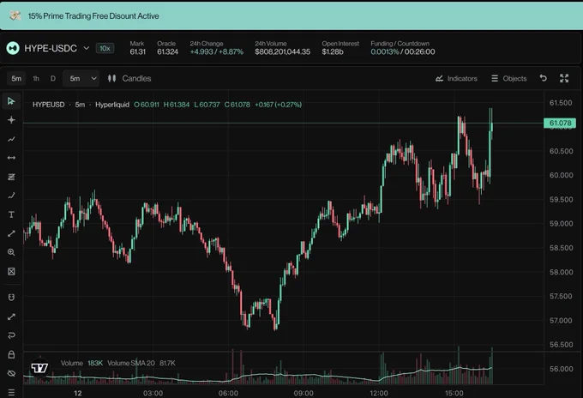Click the 60.000 label on price axis
Screen dimensions: 583x398
click(x=561, y=175)
